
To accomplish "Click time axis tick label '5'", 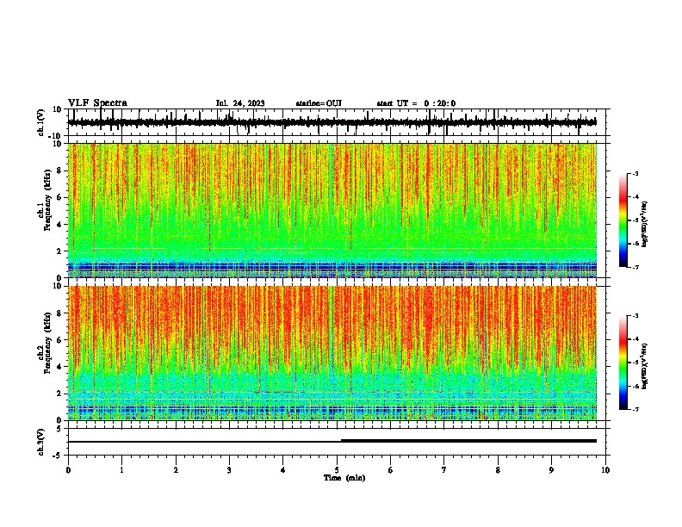I will [x=337, y=470].
